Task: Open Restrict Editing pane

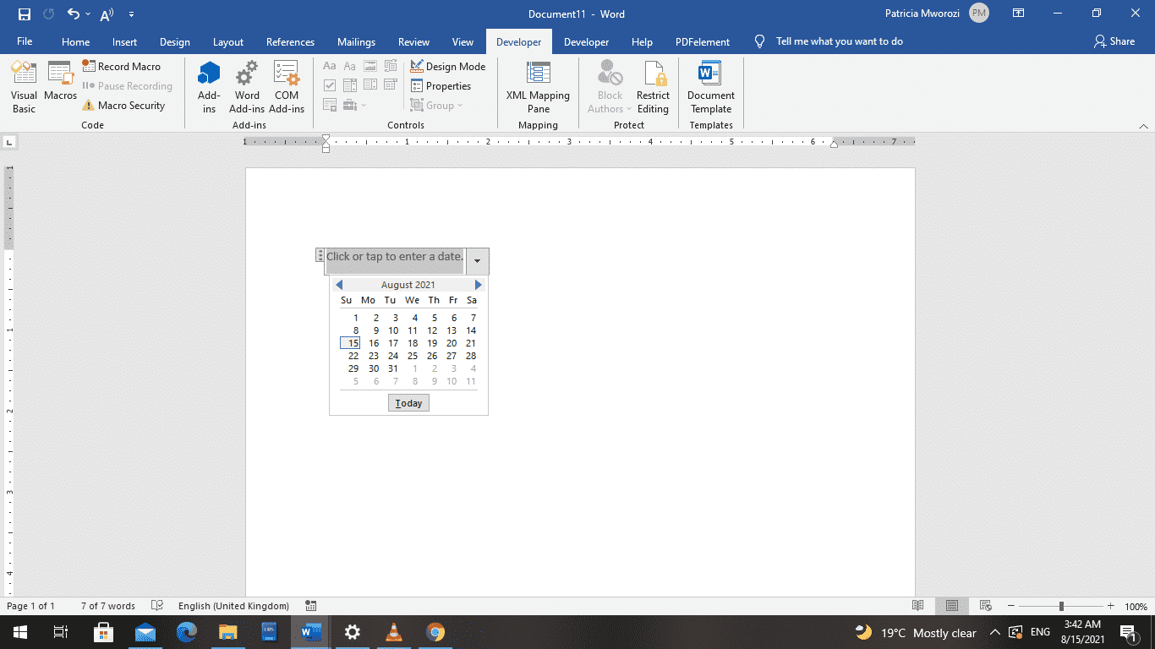Action: click(x=653, y=85)
